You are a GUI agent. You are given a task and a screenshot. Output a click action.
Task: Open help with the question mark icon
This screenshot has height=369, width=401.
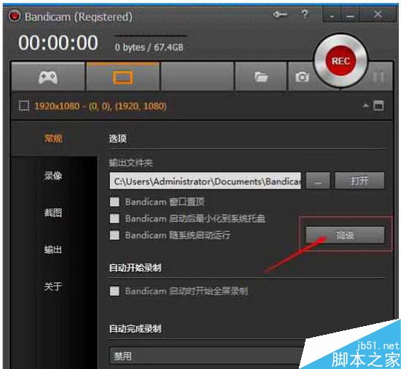(x=305, y=15)
